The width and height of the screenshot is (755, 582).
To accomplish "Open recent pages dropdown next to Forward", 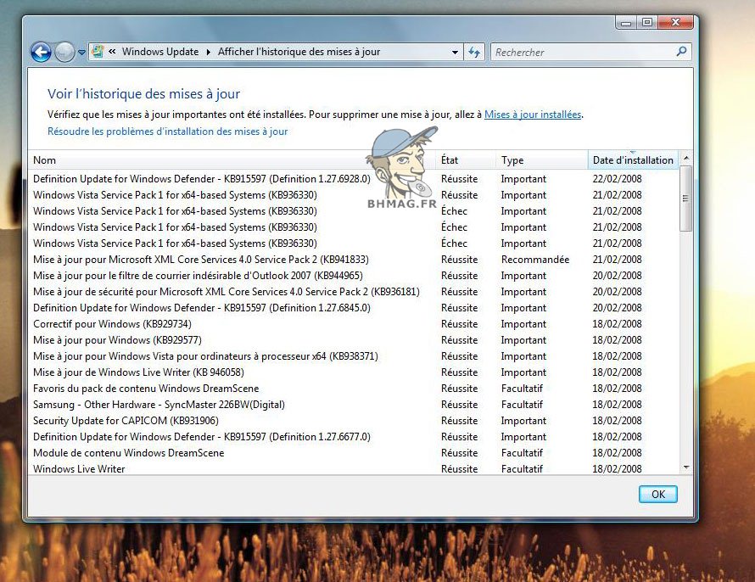I will click(x=81, y=52).
